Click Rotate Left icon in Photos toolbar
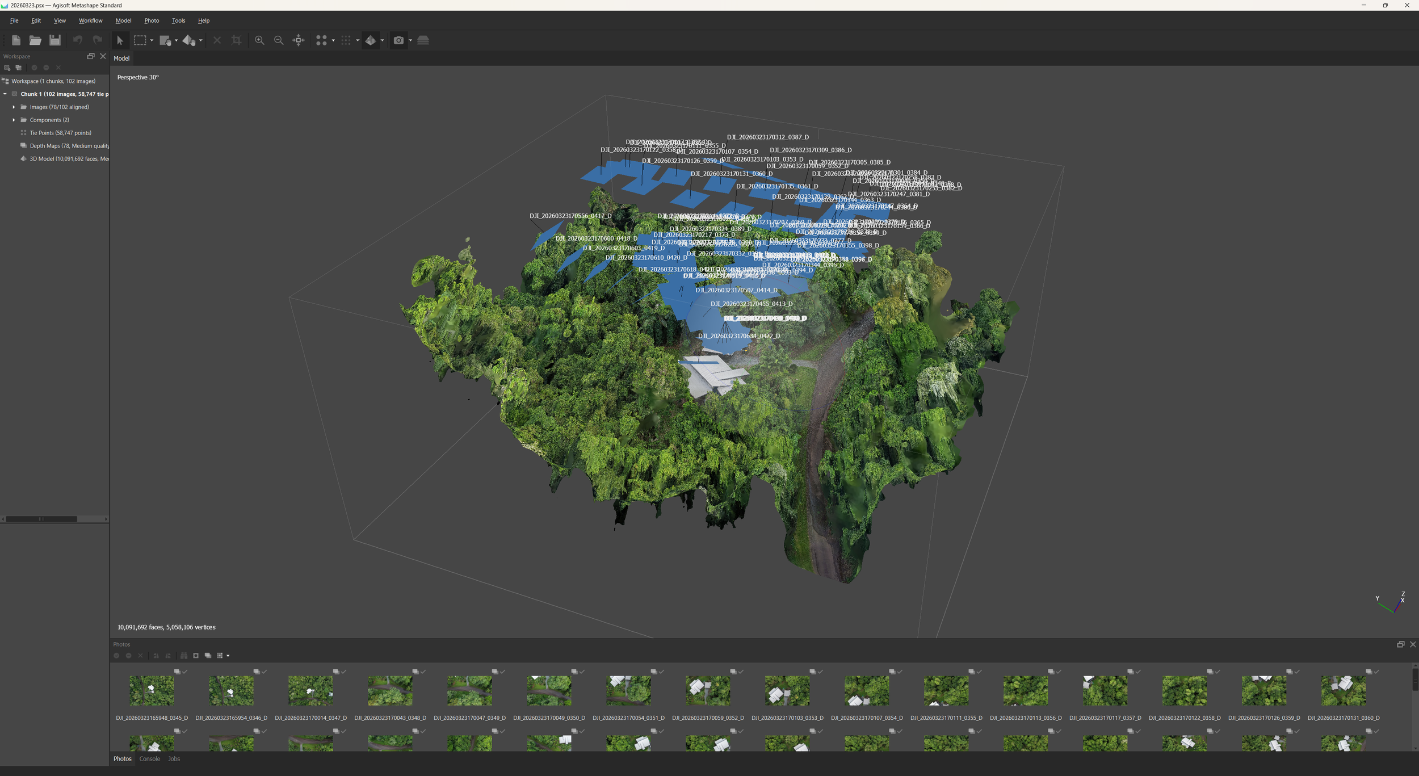This screenshot has height=776, width=1419. (156, 656)
